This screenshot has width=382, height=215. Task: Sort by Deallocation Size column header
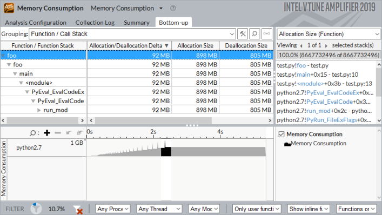(x=246, y=45)
